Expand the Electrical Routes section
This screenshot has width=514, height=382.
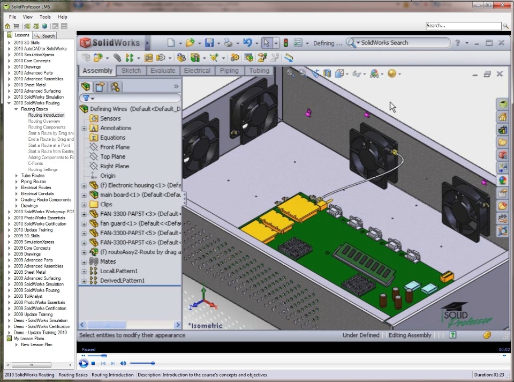(17, 188)
